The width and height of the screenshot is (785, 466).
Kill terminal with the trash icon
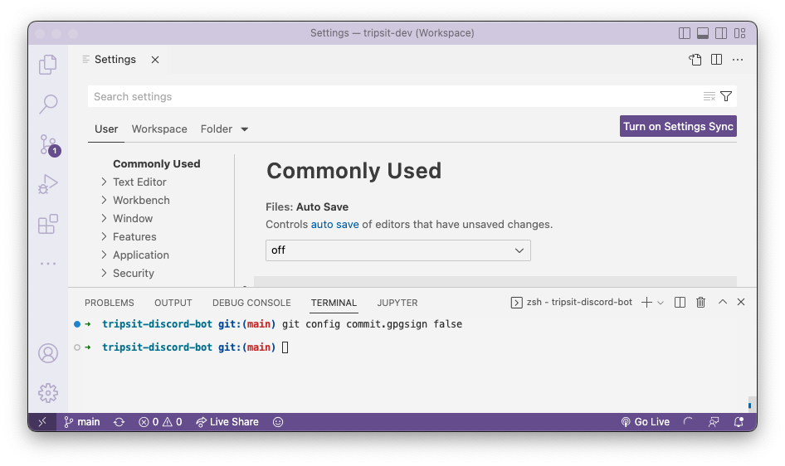point(701,302)
